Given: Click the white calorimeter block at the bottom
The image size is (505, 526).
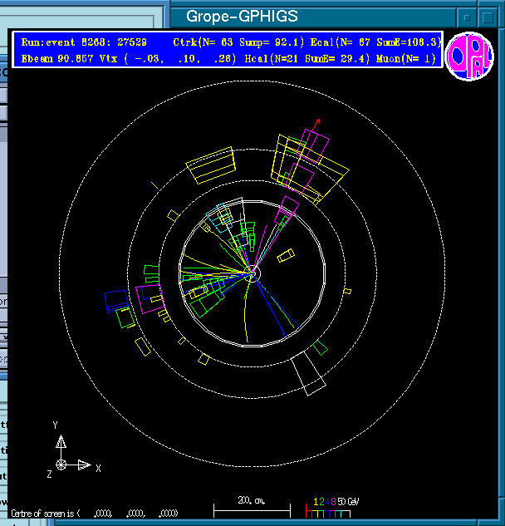Looking at the screenshot, I should coord(311,375).
